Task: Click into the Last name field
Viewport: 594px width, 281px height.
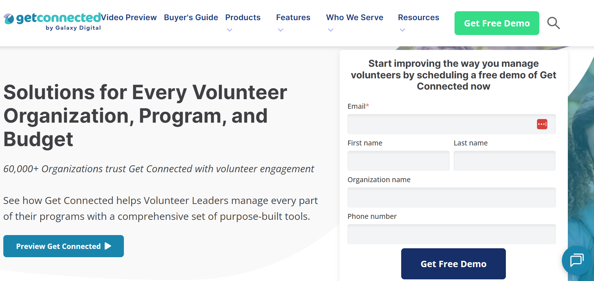Action: pos(504,161)
